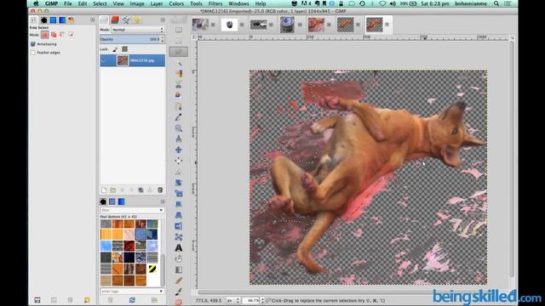Select the Pencil tool
Viewport: 545px width, 306px height.
[179, 280]
